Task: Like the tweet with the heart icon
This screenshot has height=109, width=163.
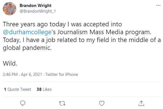Action: click(x=102, y=103)
